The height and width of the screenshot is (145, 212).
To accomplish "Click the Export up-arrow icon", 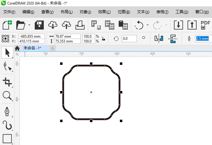I will [192, 25].
